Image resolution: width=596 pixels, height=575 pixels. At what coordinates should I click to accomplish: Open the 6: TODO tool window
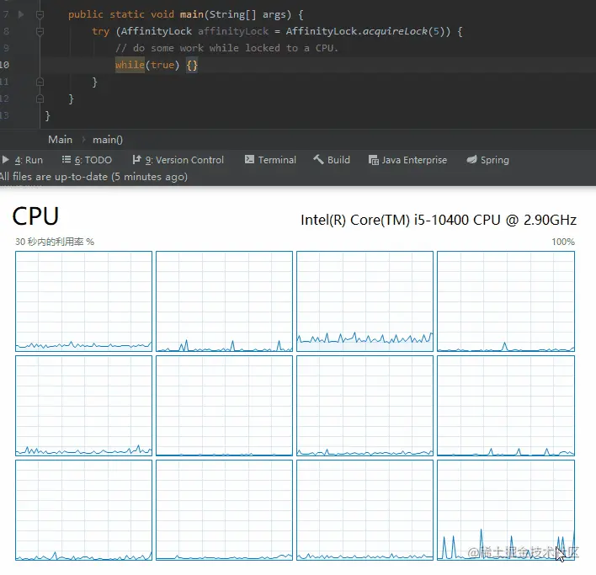pos(87,160)
